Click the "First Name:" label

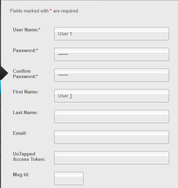26,92
